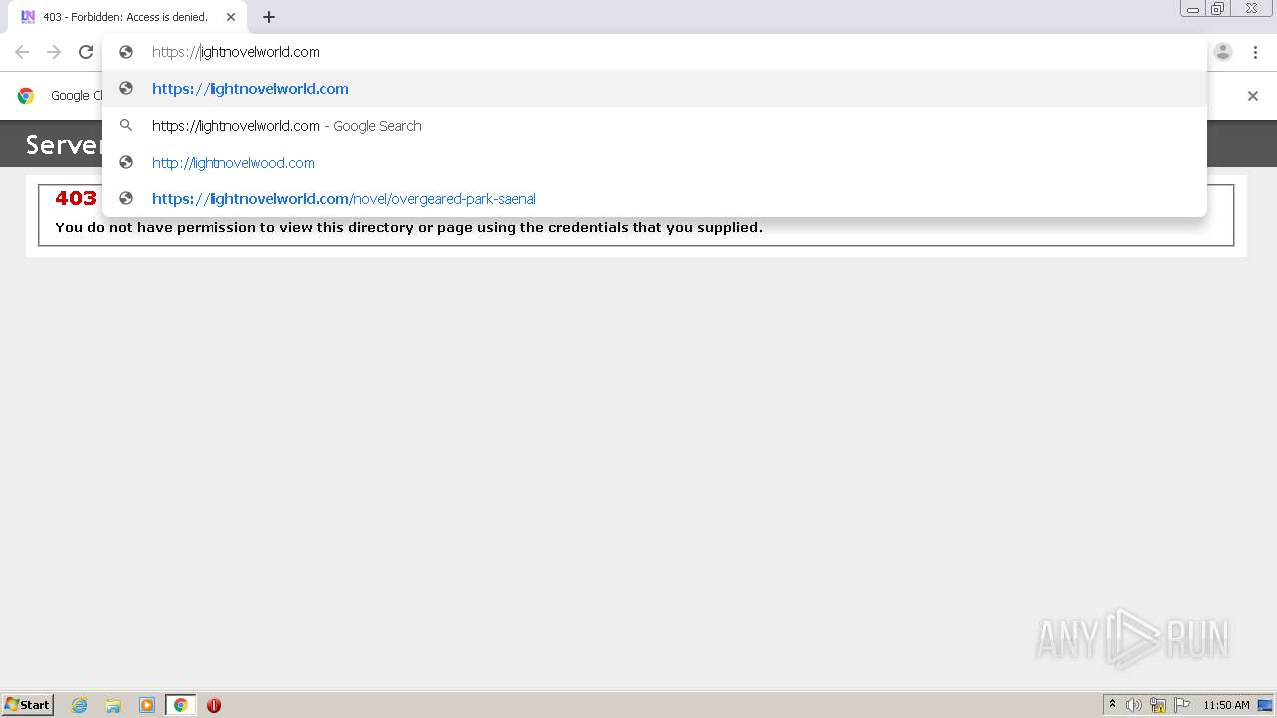Show hidden system tray icons
This screenshot has width=1277, height=718.
click(x=1112, y=705)
